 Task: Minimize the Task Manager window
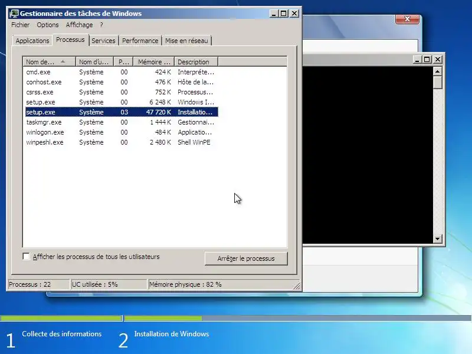tap(274, 14)
